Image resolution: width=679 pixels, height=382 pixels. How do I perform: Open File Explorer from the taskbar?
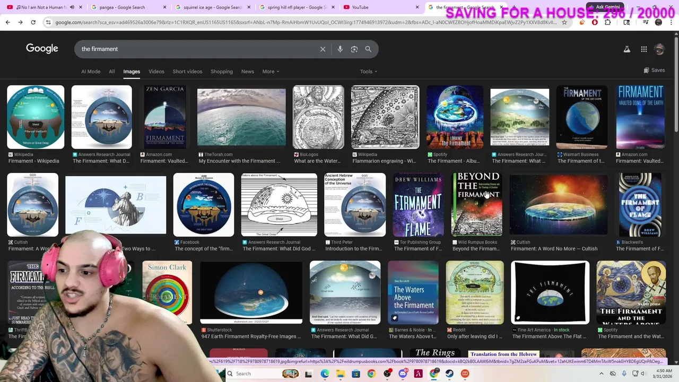340,374
